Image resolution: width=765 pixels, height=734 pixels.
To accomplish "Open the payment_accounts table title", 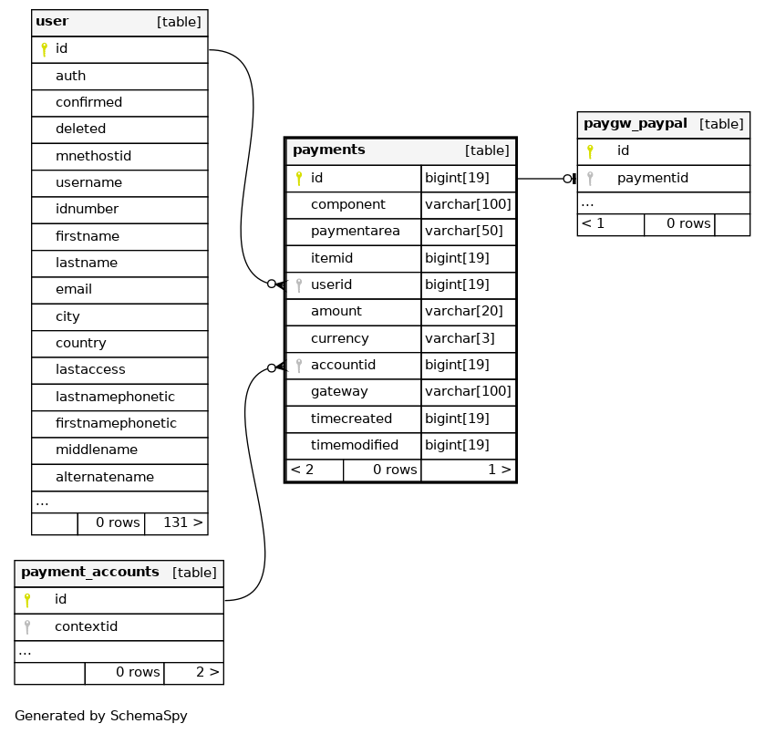I will [89, 573].
